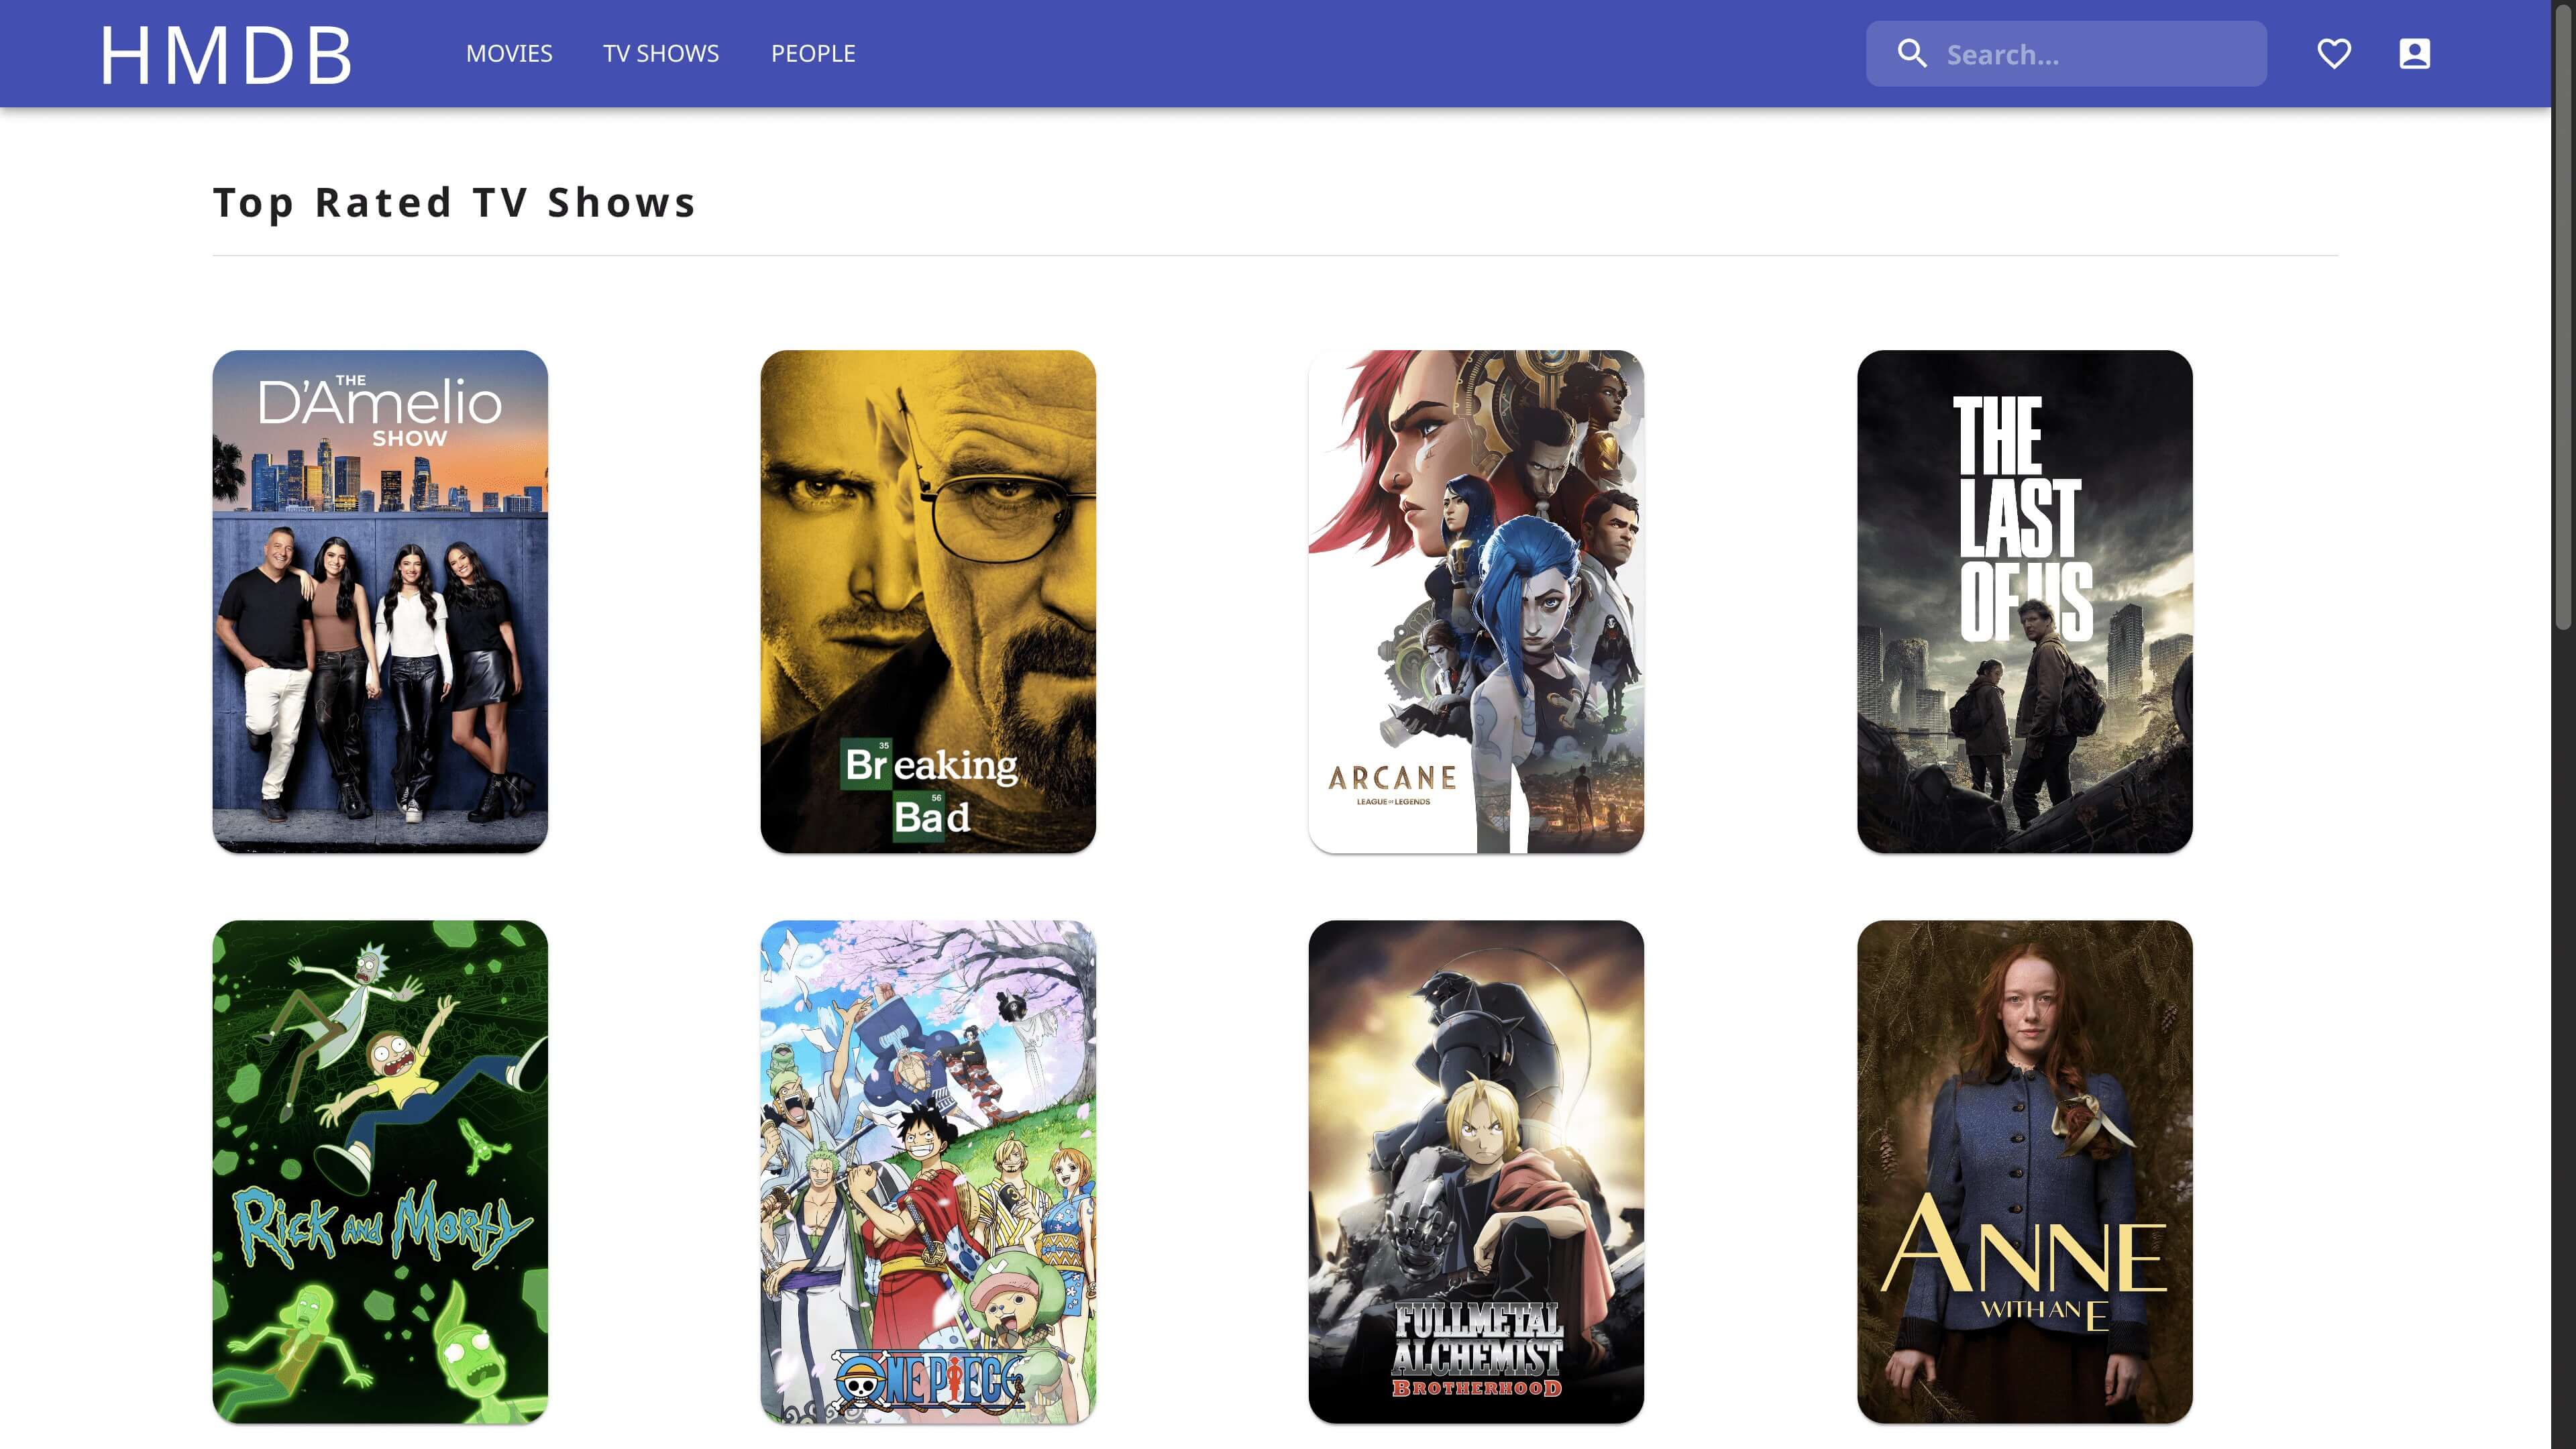Select The Last of Us poster thumbnail

[2024, 602]
